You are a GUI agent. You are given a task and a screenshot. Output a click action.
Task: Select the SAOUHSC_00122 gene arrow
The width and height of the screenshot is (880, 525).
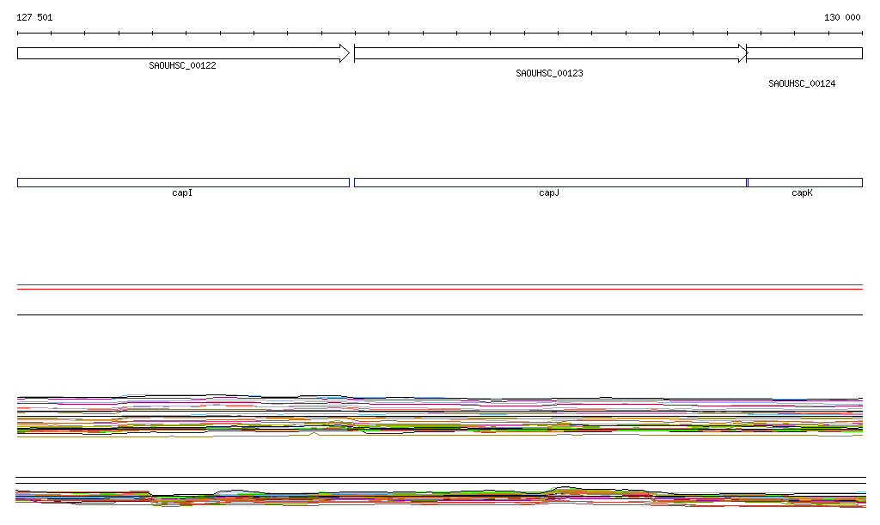coord(183,53)
